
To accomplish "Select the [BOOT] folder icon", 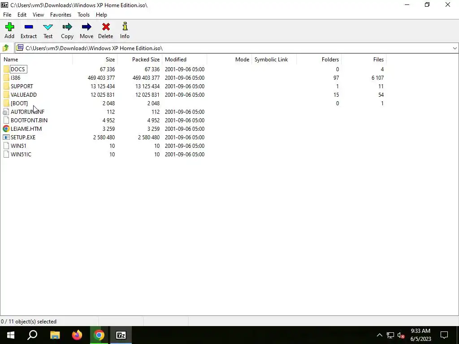I will click(6, 103).
